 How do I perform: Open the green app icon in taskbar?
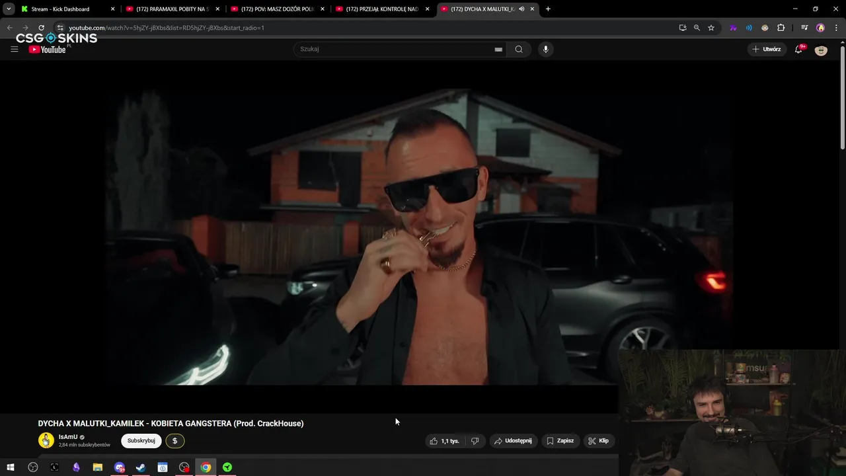pos(227,467)
